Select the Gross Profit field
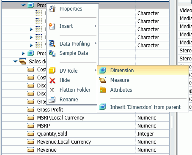192x155 pixels. [50, 110]
